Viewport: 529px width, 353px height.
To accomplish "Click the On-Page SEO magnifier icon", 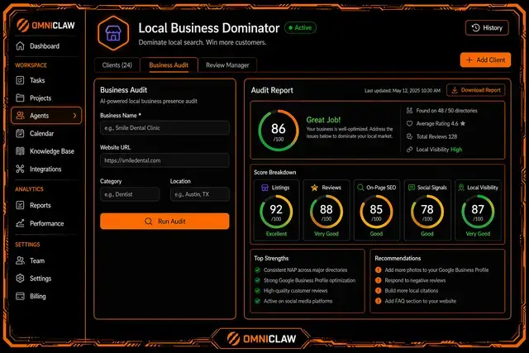I will pyautogui.click(x=360, y=188).
